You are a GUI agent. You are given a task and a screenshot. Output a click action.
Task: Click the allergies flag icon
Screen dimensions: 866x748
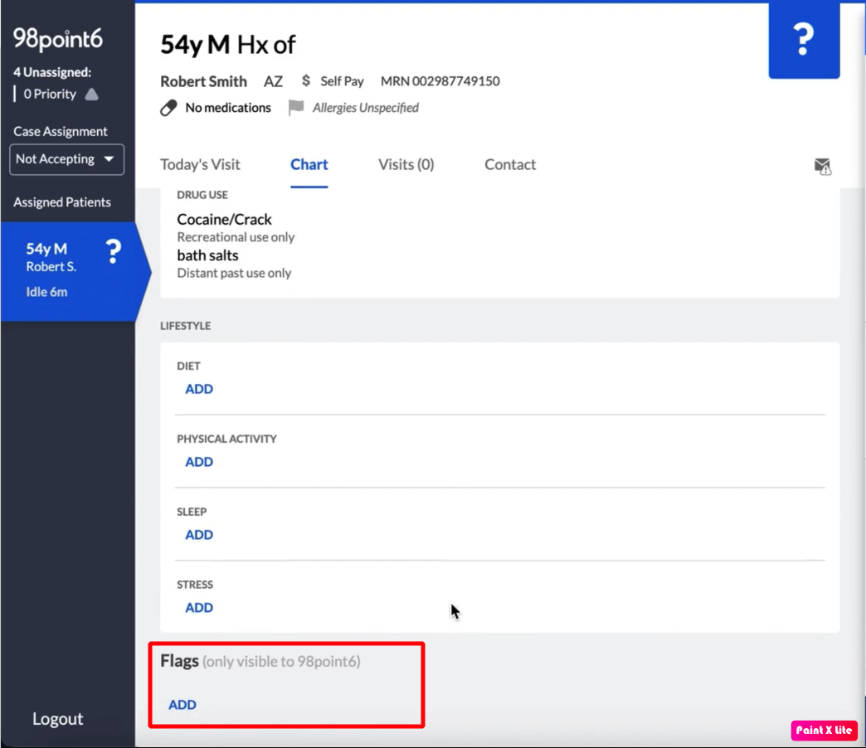click(296, 108)
